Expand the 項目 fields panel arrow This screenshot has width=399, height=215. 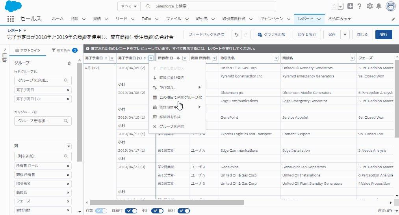click(x=5, y=49)
